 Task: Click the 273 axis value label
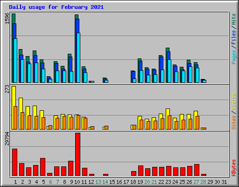click(x=7, y=89)
